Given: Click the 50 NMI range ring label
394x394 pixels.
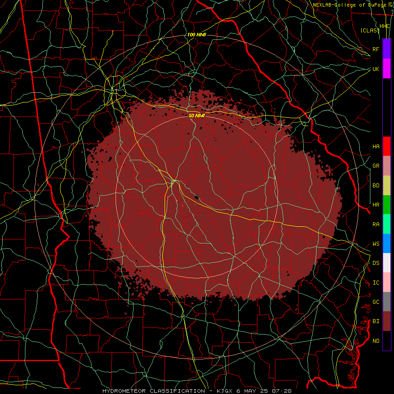Looking at the screenshot, I should 197,116.
